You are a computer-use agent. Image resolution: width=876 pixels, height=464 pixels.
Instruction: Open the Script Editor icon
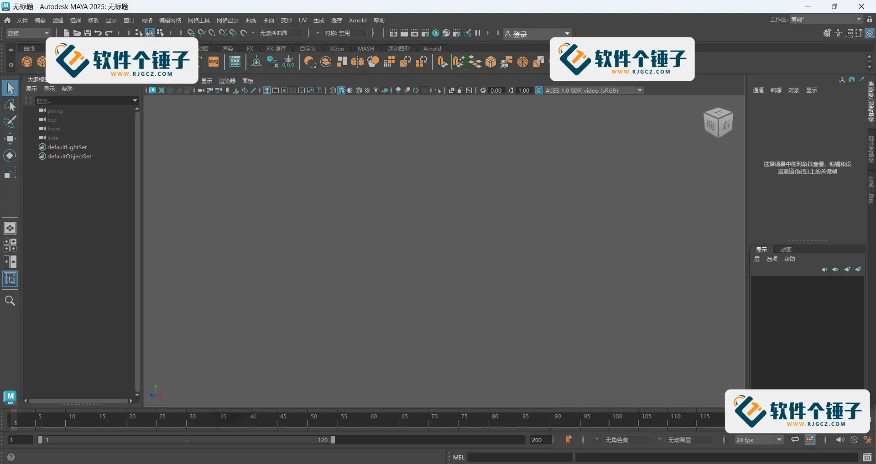[x=867, y=457]
